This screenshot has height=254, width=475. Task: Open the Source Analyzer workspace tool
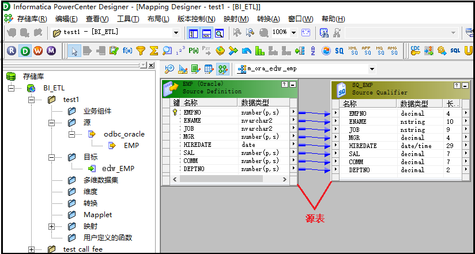[169, 69]
